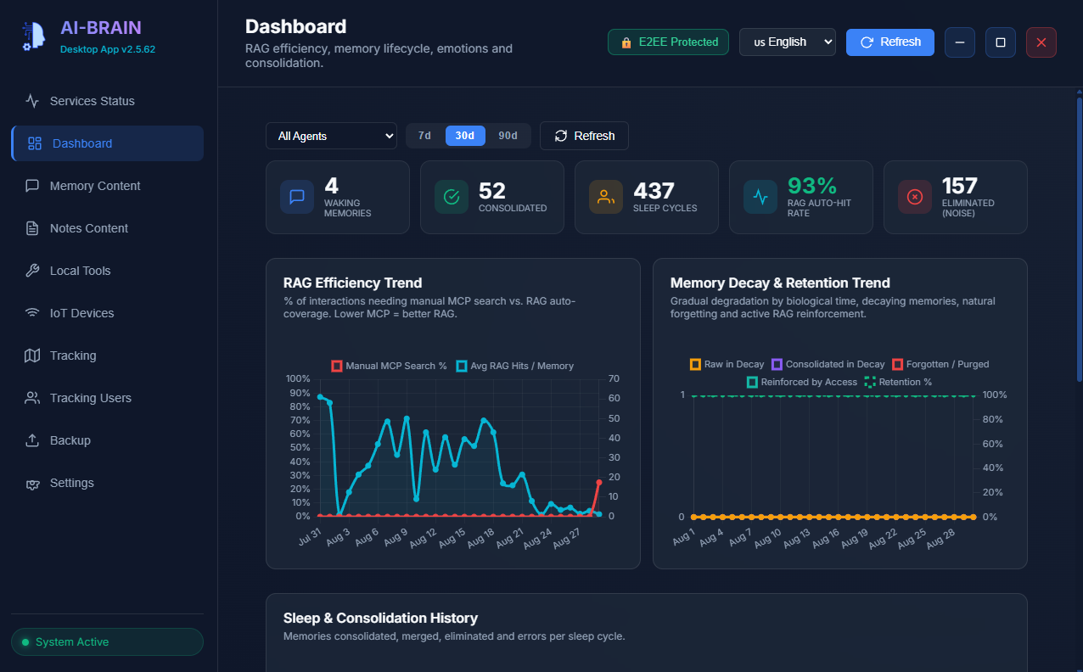Click the E2EE Protected badge
Viewport: 1083px width, 672px height.
(669, 42)
